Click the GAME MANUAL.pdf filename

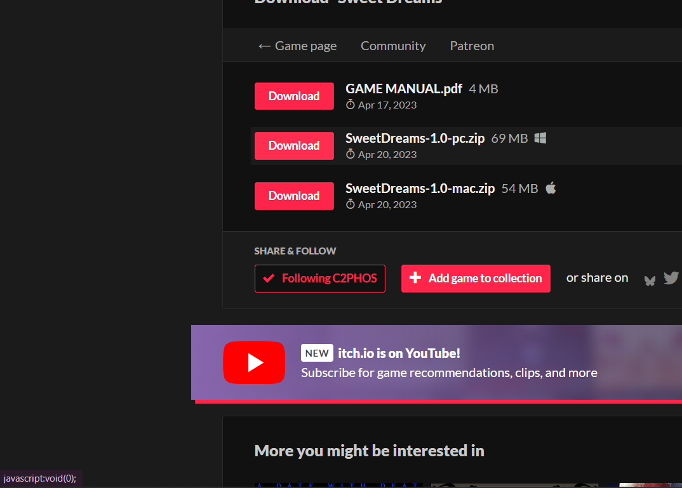tap(404, 89)
